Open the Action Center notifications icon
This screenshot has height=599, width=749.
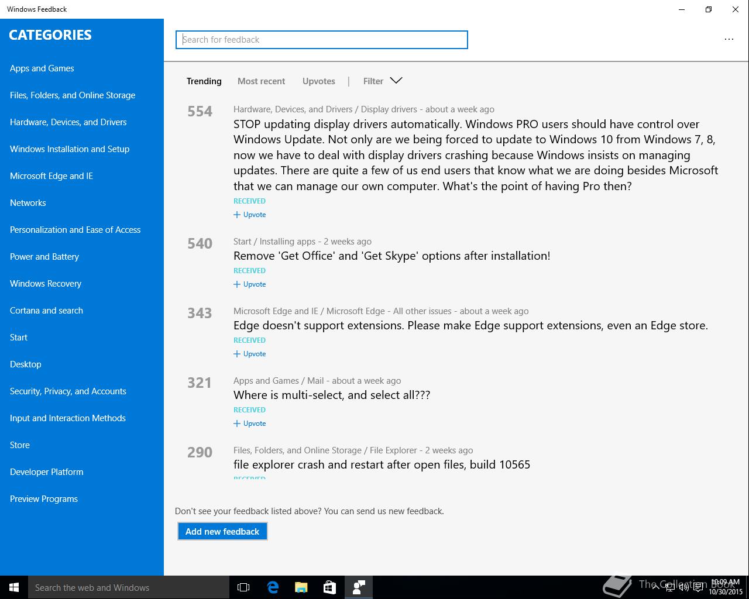(x=699, y=587)
